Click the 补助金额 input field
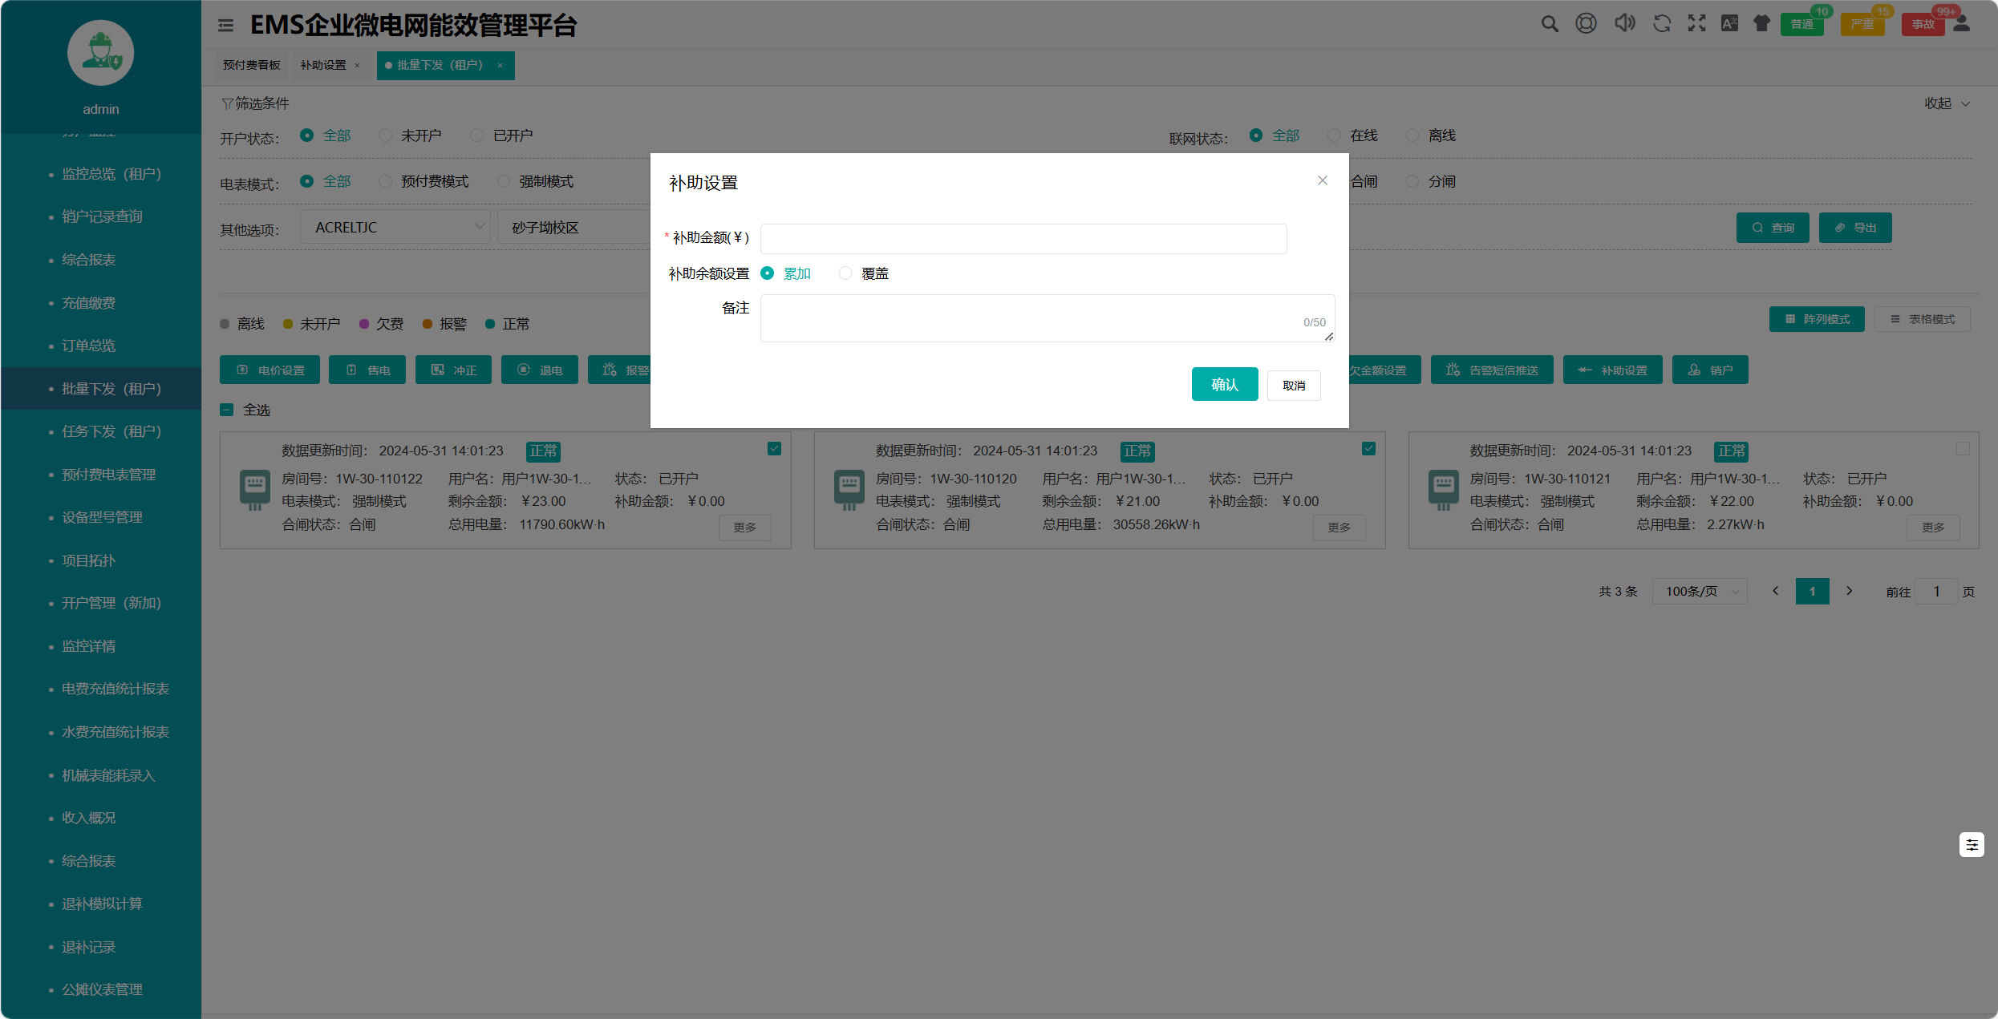The height and width of the screenshot is (1019, 1998). coord(1023,238)
